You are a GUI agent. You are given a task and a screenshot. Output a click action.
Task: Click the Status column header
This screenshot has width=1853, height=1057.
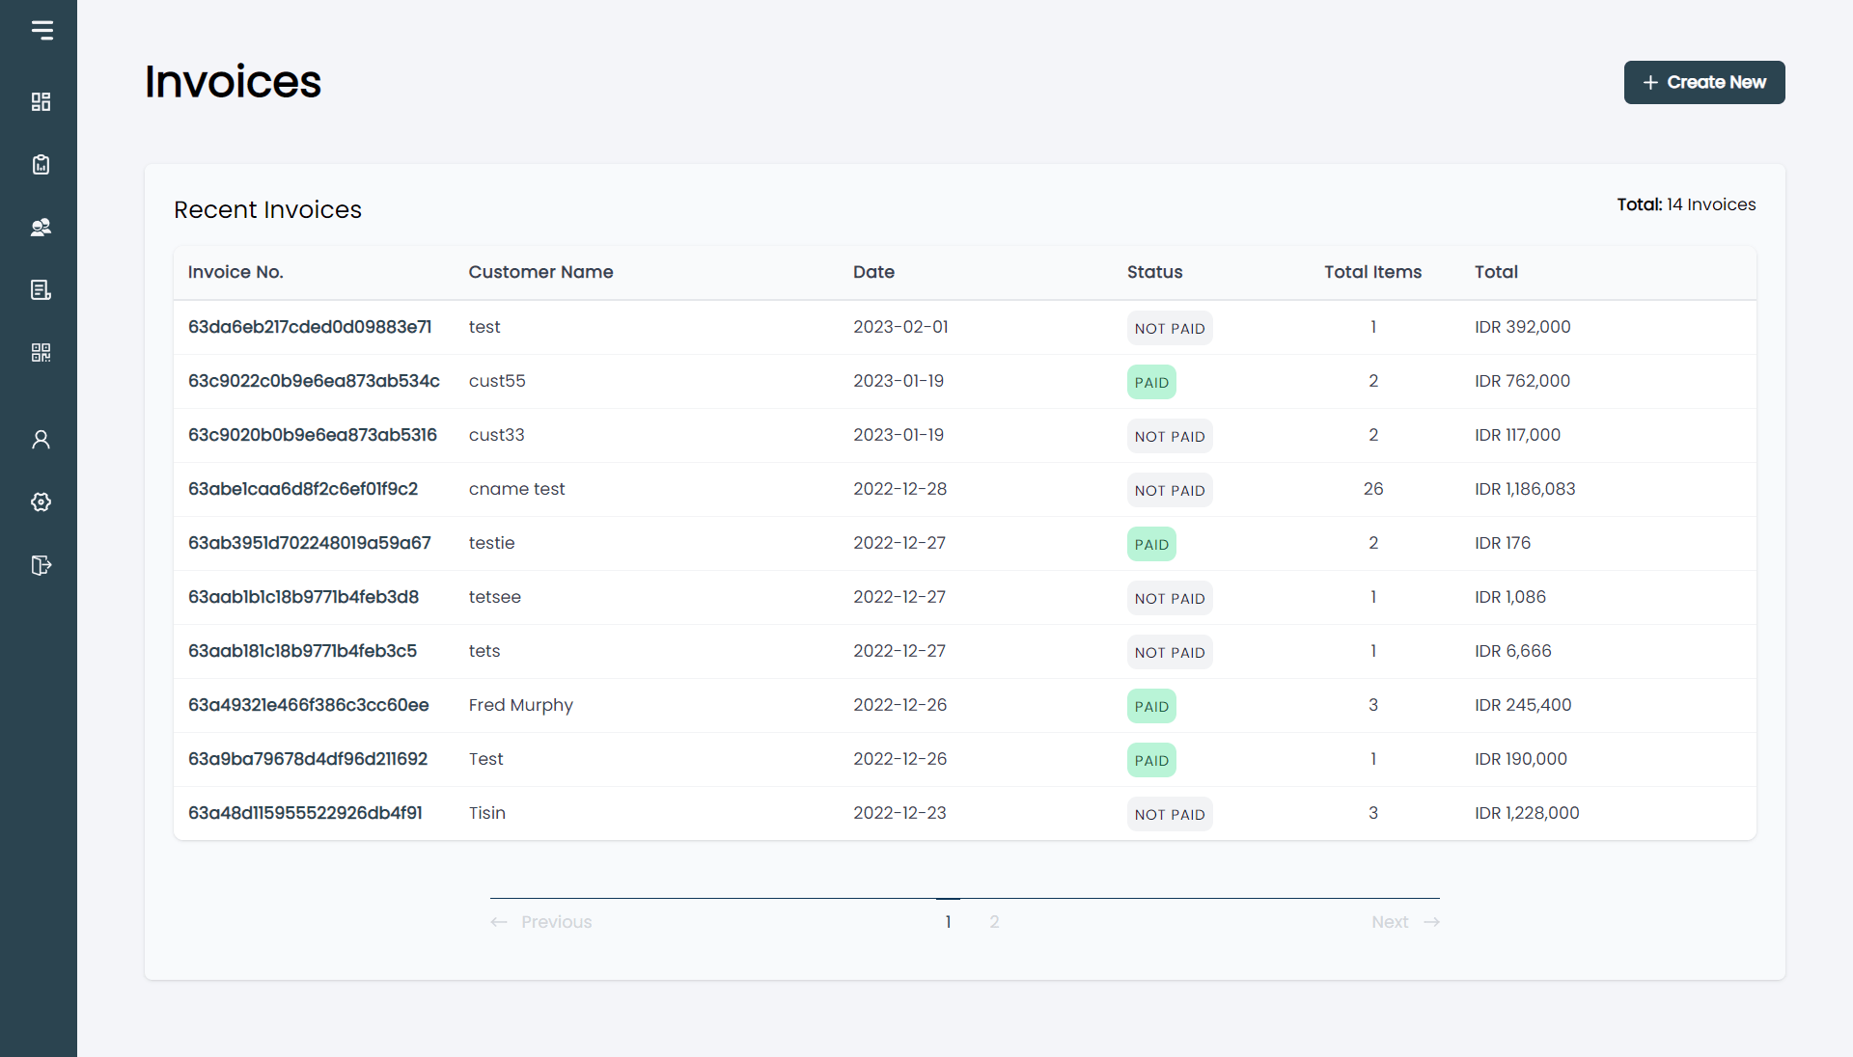tap(1154, 272)
